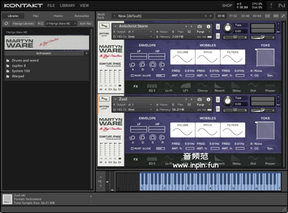Enable Port. Glide checkbox on Antichrist Storm
Image resolution: width=288 pixels, height=213 pixels.
pyautogui.click(x=132, y=76)
